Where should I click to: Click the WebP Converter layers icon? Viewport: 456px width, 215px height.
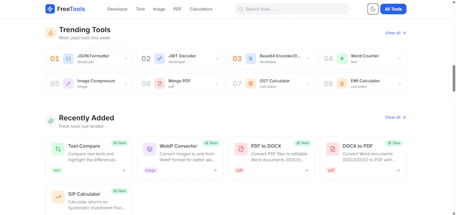[x=149, y=149]
